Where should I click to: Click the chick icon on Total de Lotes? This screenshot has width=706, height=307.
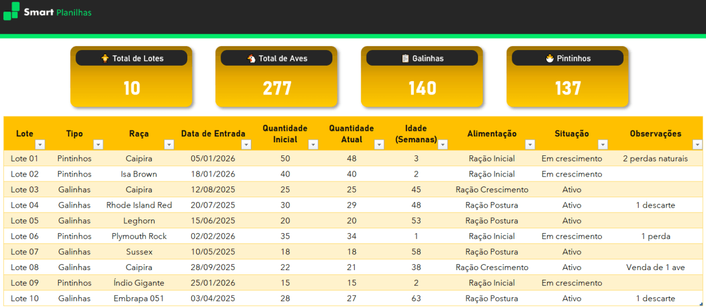click(105, 58)
